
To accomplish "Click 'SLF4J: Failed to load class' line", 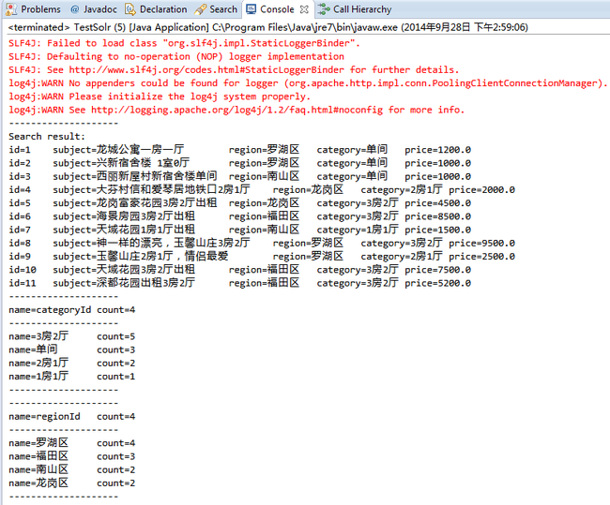I will (184, 43).
